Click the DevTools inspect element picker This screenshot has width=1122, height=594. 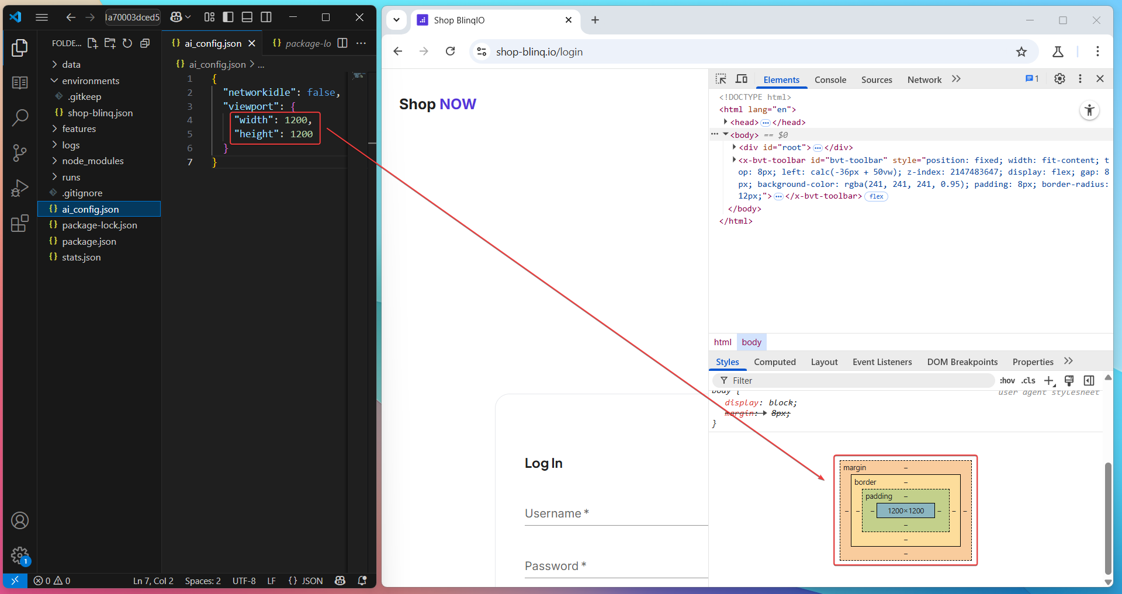[x=721, y=79]
